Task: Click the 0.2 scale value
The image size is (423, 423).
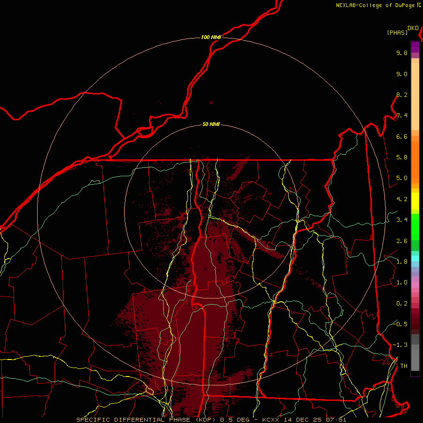Action: [x=402, y=304]
